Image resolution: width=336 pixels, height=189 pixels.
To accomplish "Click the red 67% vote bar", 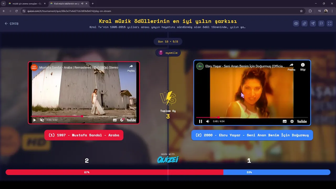I will [x=114, y=172].
